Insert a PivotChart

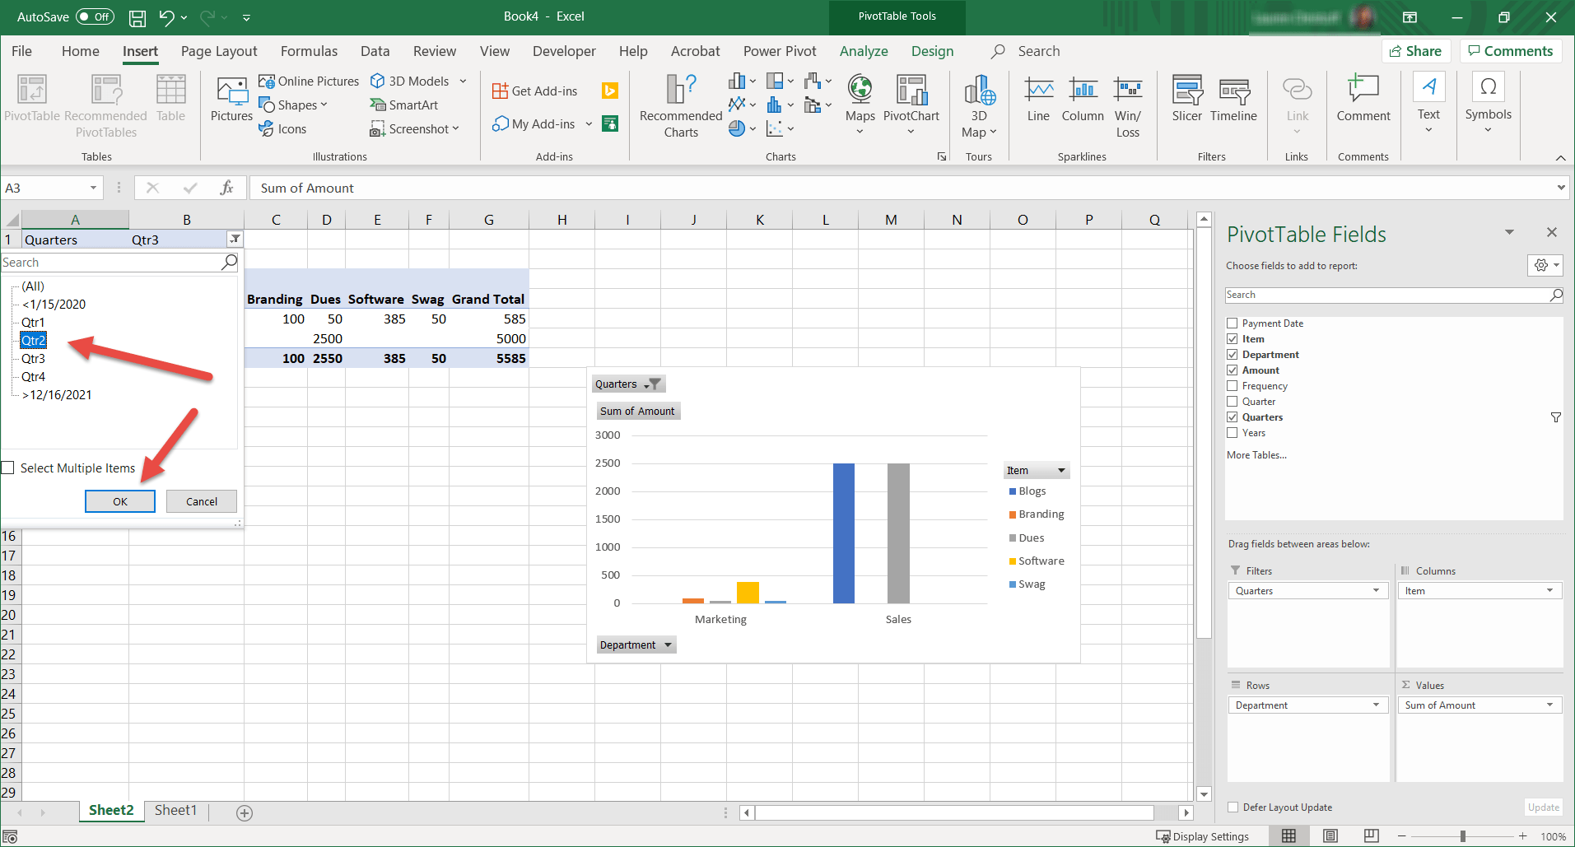pos(911,105)
